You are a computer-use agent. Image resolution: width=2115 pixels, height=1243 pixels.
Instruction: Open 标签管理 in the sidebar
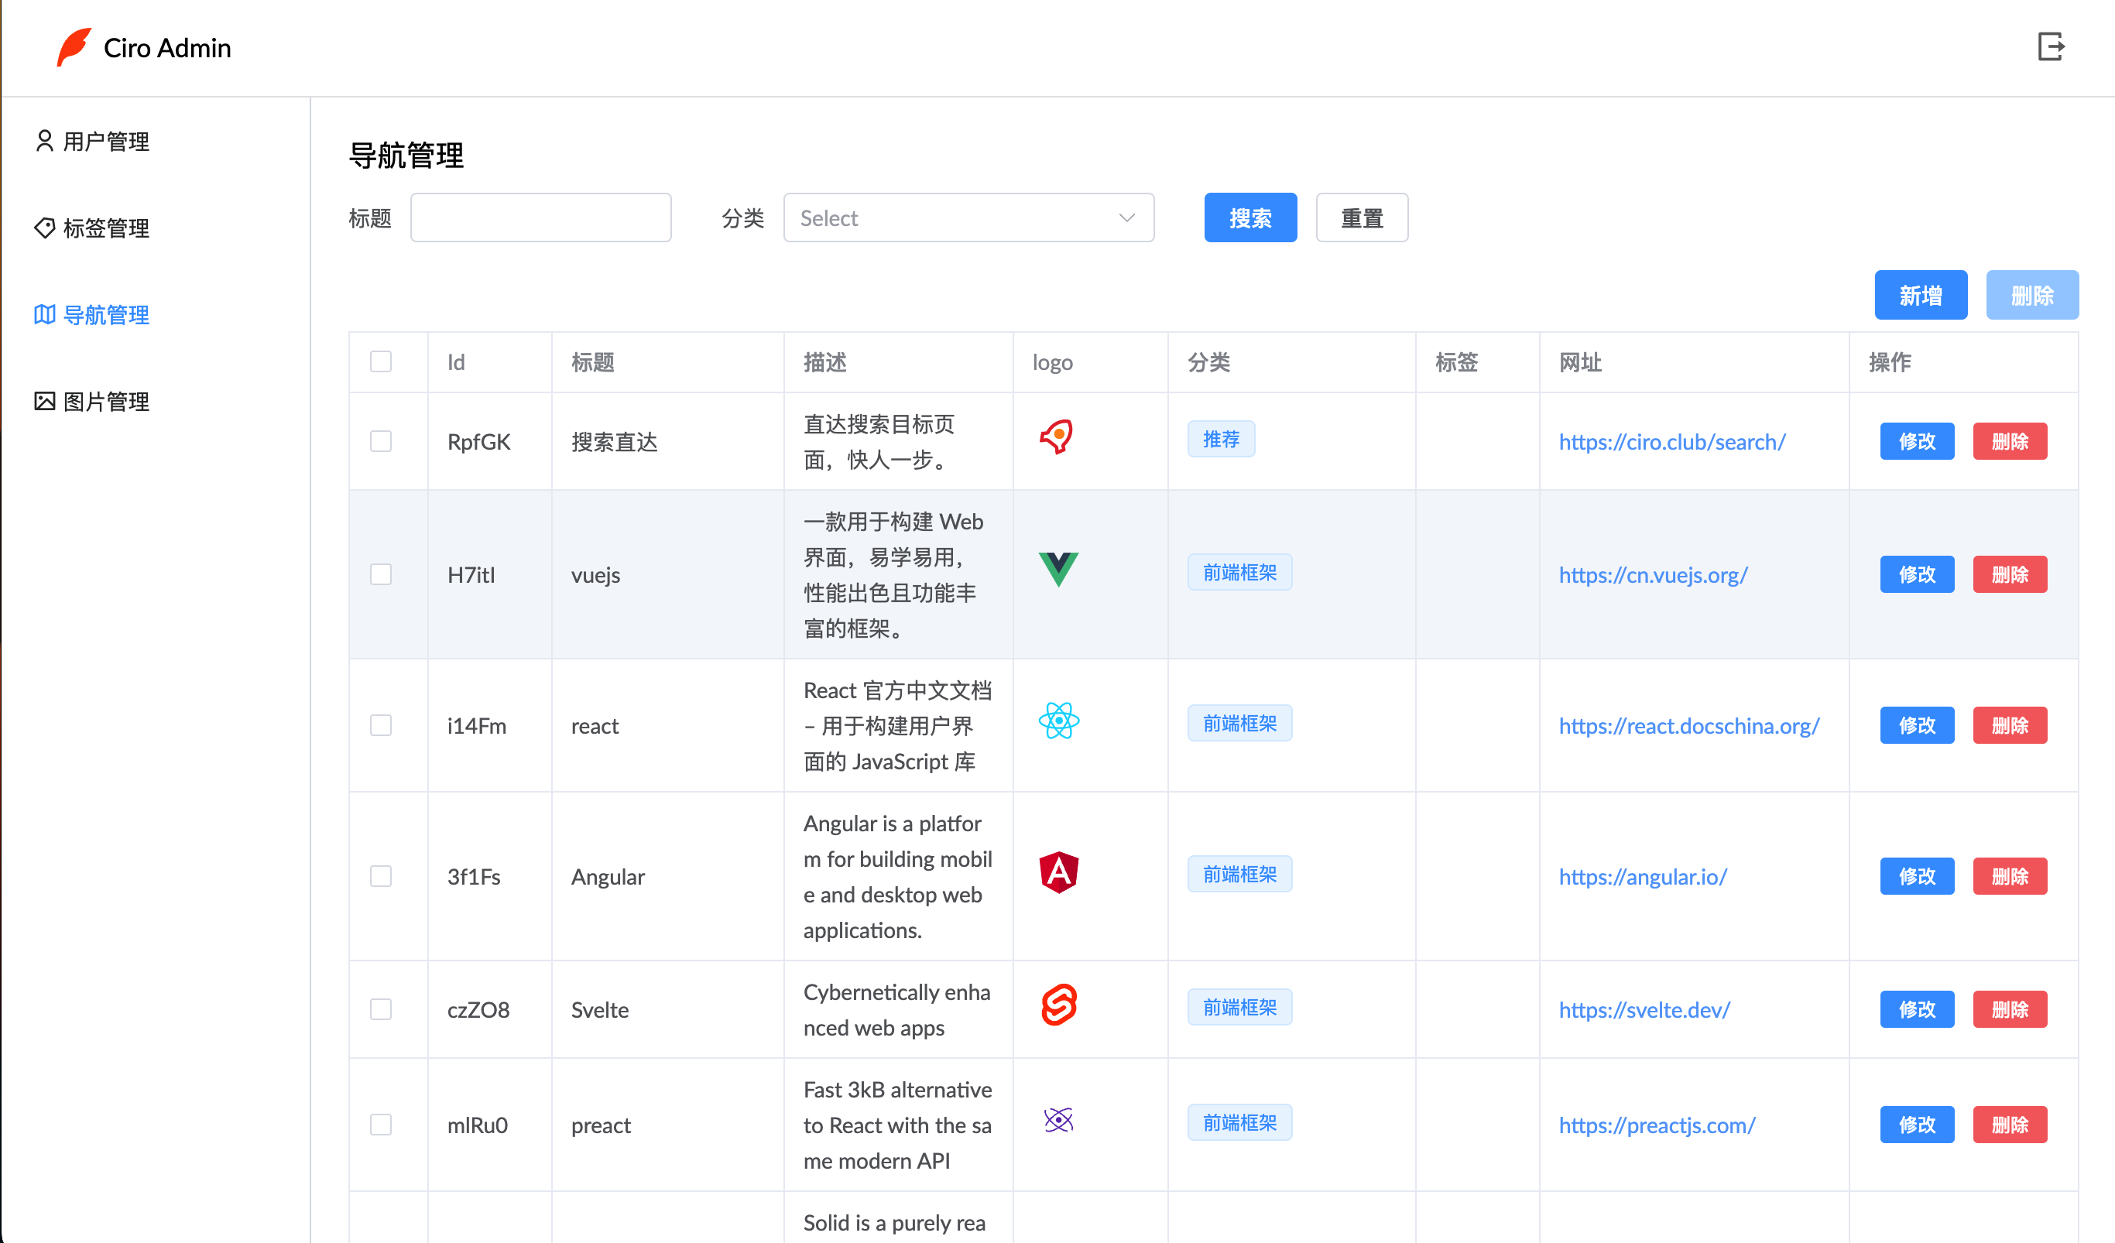click(x=92, y=228)
